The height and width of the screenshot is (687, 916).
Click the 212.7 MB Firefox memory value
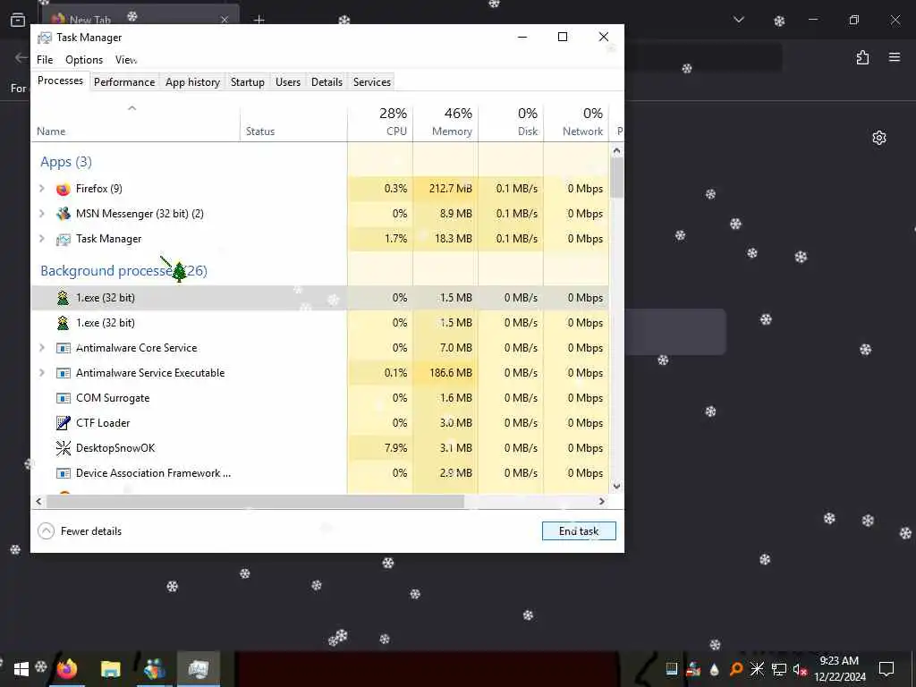tap(451, 189)
